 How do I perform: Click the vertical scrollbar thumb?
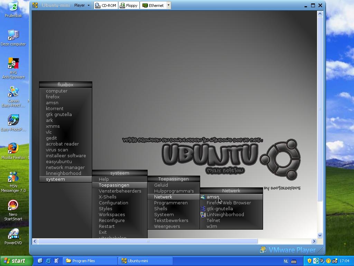[320, 109]
